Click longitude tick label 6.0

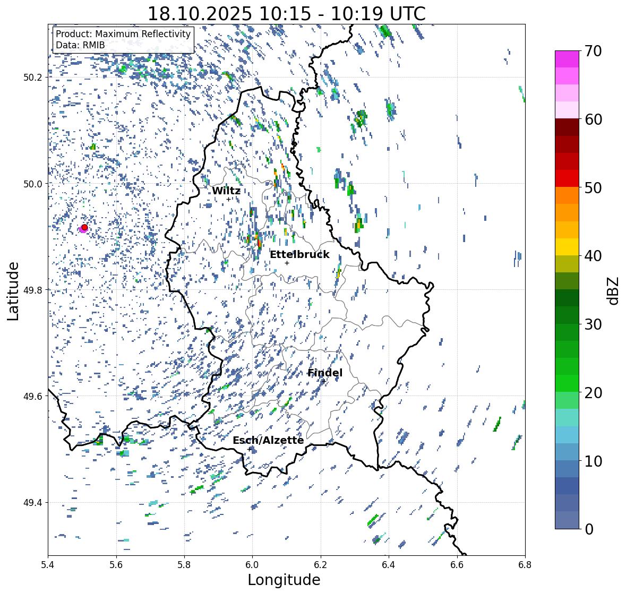252,565
